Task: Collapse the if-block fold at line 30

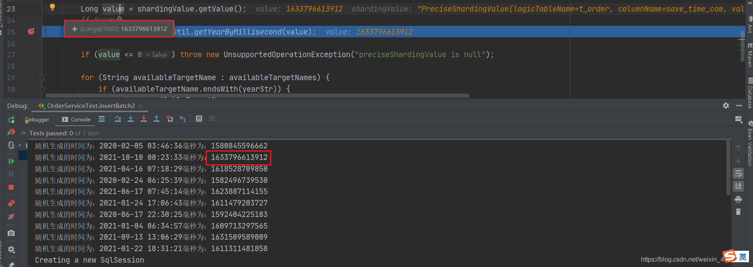Action: coord(42,89)
